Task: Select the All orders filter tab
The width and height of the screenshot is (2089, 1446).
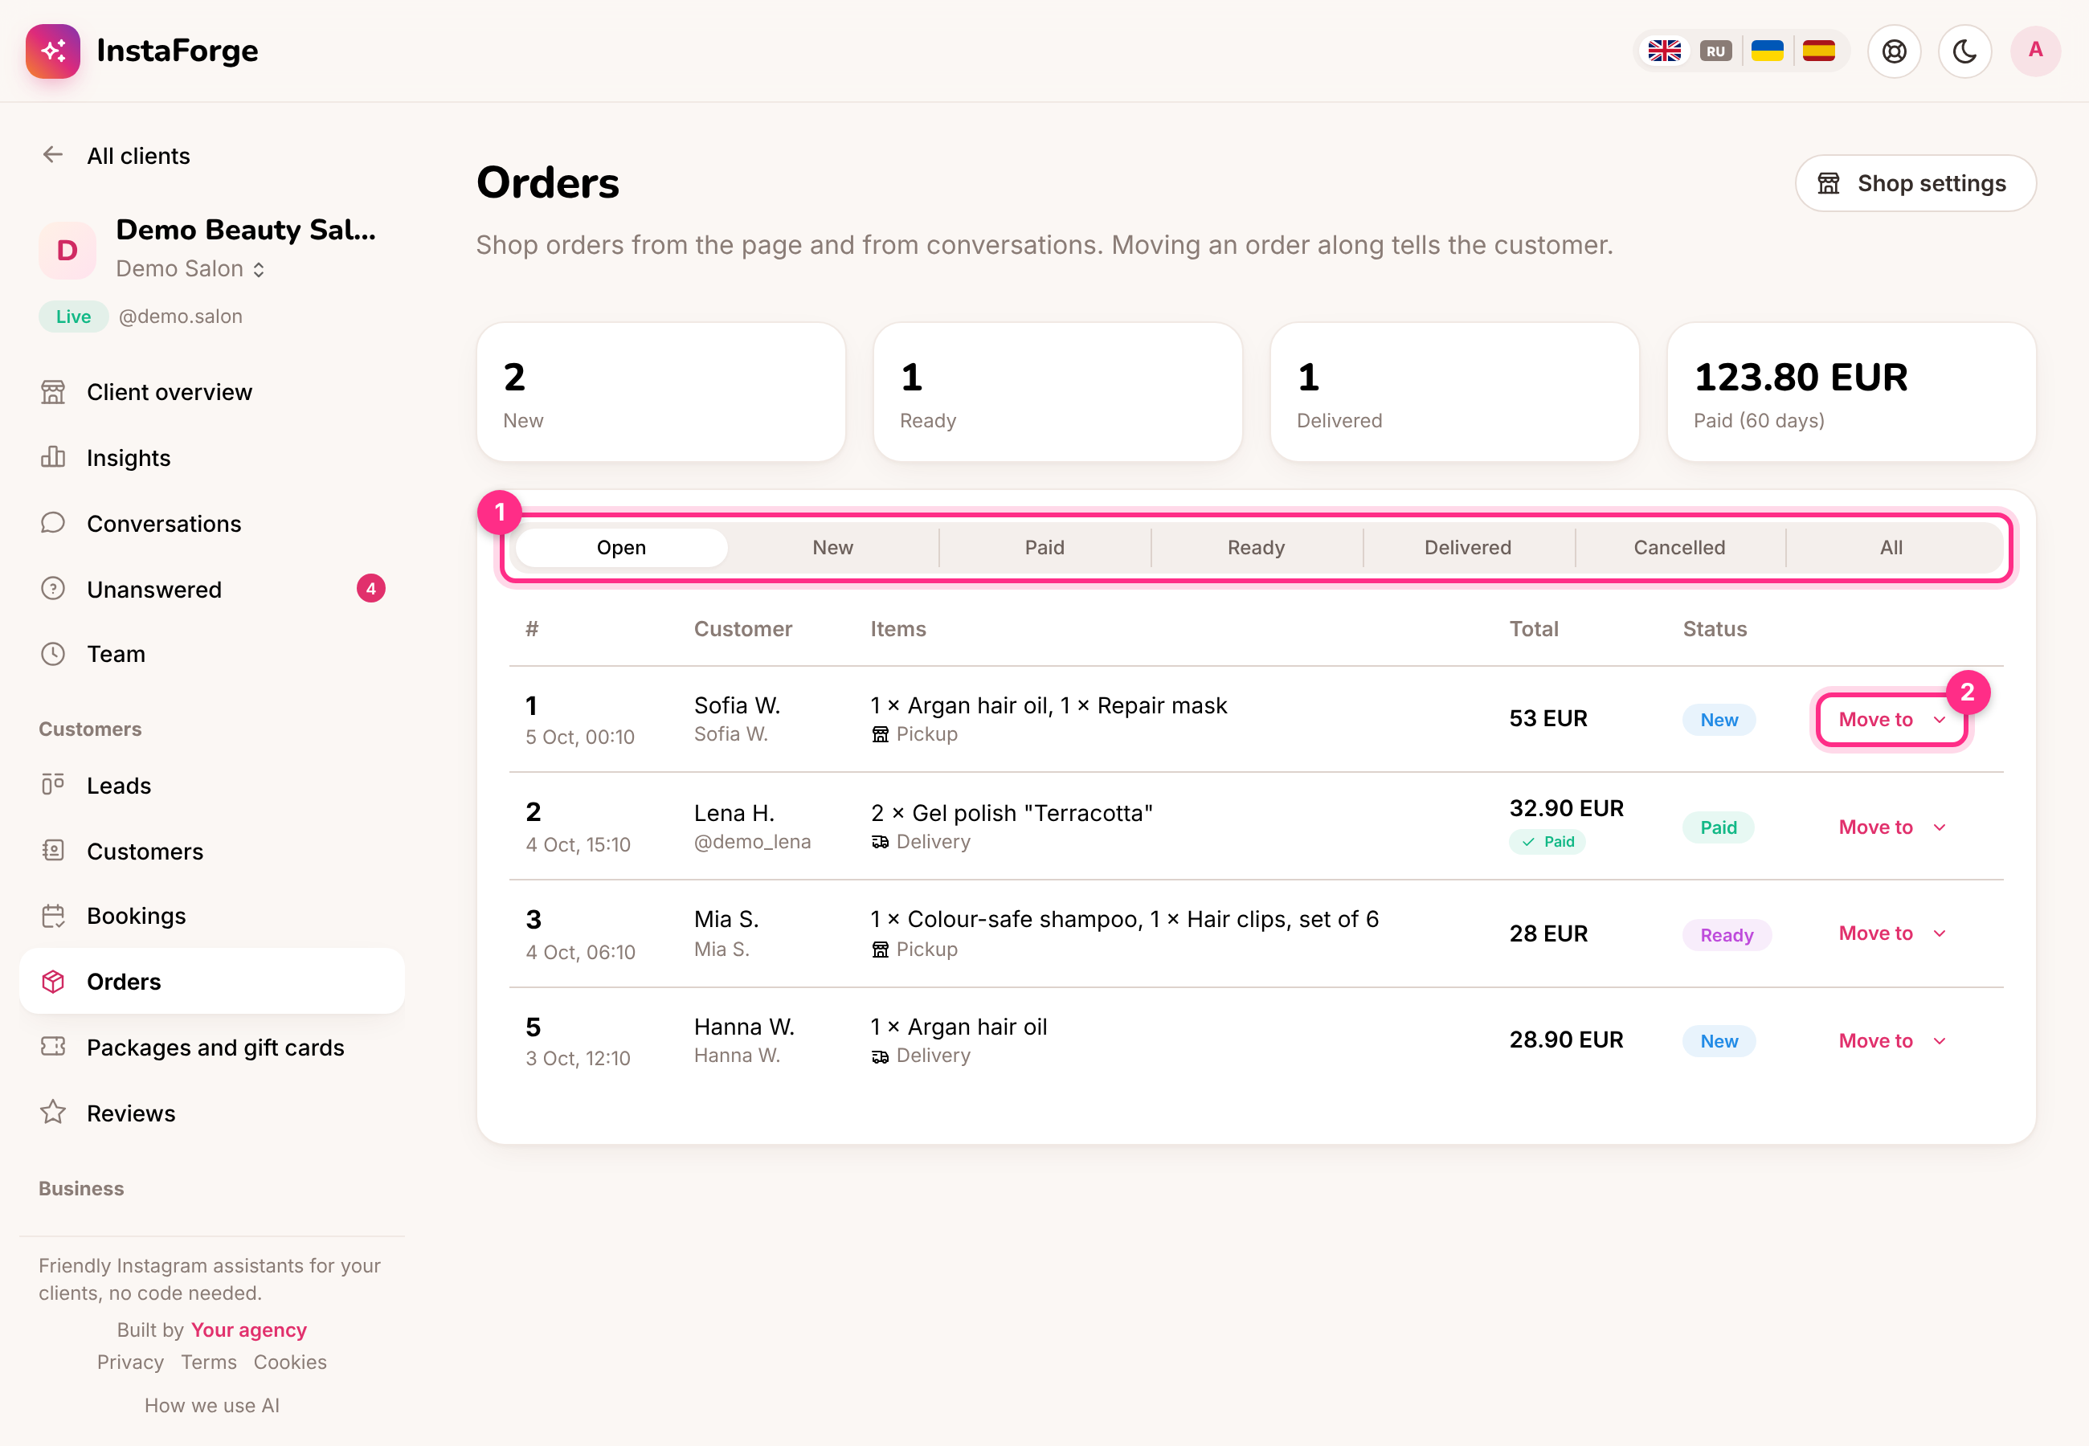Action: 1891,547
